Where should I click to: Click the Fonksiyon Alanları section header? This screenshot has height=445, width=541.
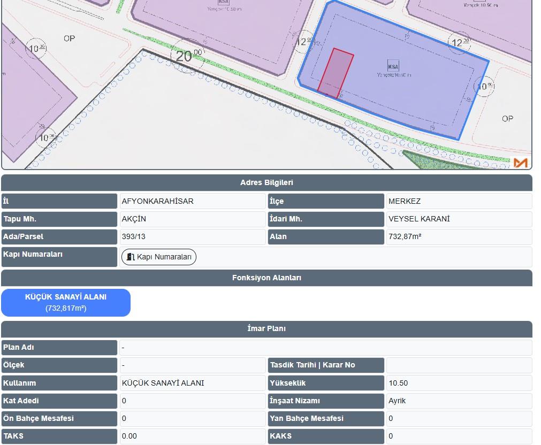(x=266, y=278)
